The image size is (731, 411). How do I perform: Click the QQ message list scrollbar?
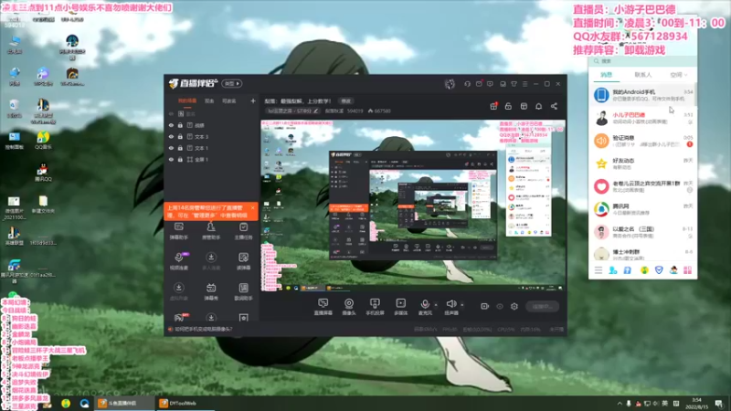tap(696, 93)
